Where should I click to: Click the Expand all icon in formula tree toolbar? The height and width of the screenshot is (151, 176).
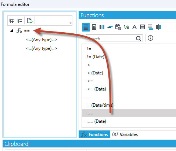[11, 21]
